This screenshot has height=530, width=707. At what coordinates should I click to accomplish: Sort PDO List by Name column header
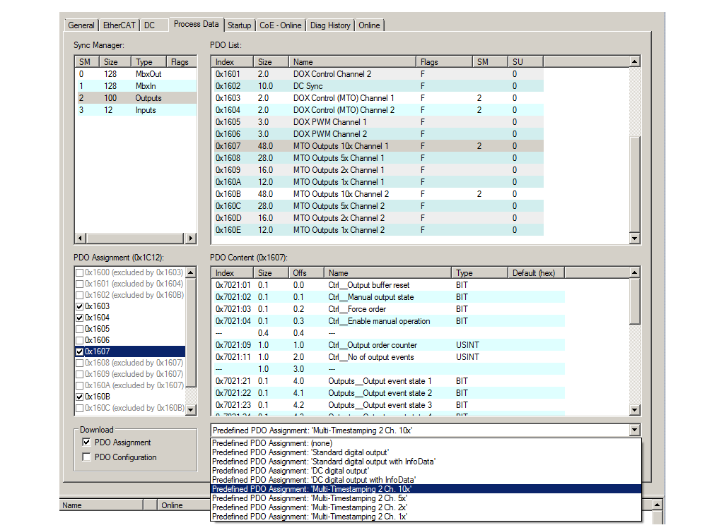pyautogui.click(x=352, y=62)
